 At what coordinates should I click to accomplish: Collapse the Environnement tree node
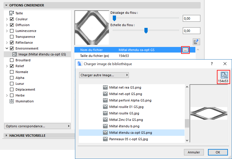(7, 48)
